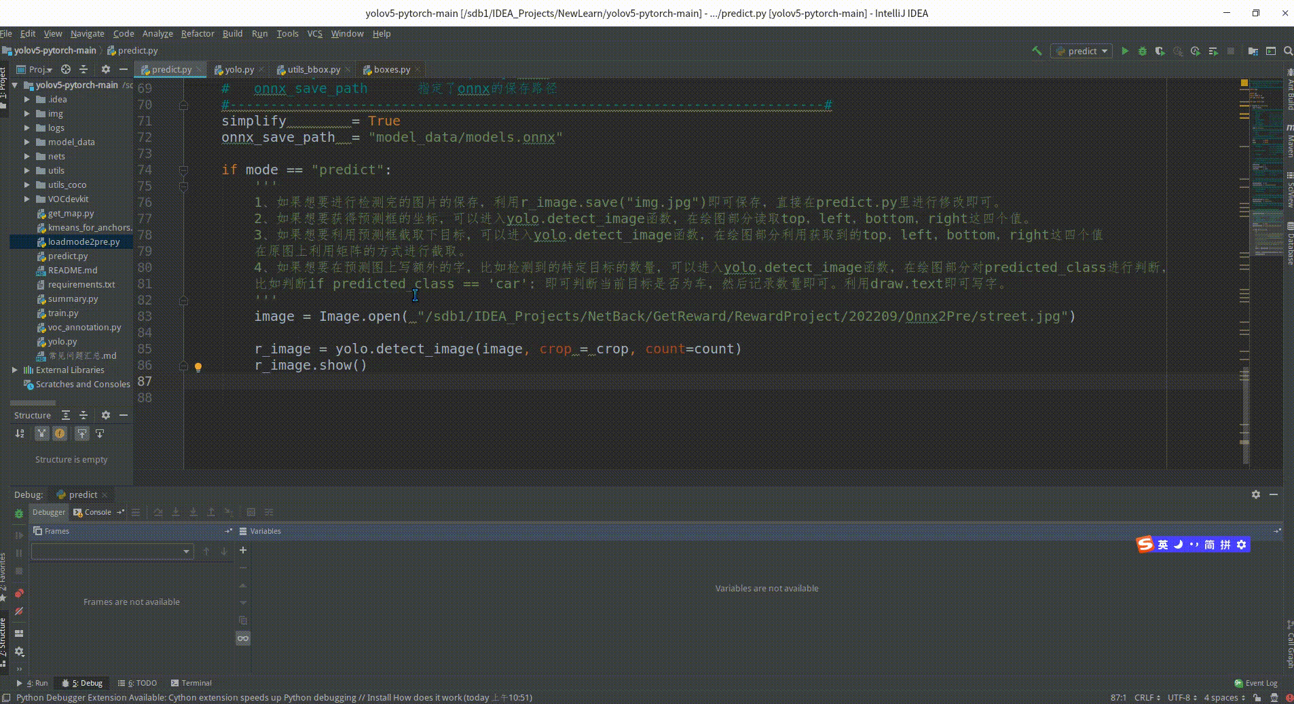This screenshot has height=704, width=1294.
Task: Toggle the fold marker on line 74
Action: point(183,170)
